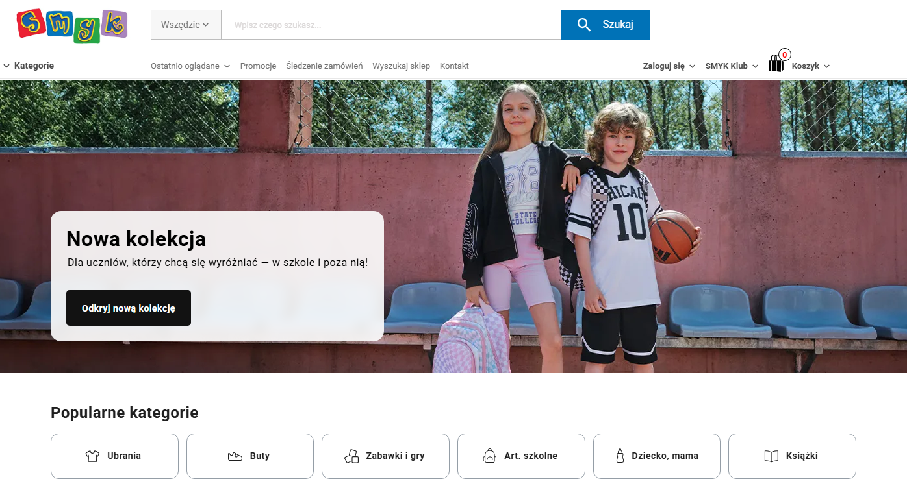Click the shoe icon in Buty
The image size is (907, 501).
click(x=235, y=456)
